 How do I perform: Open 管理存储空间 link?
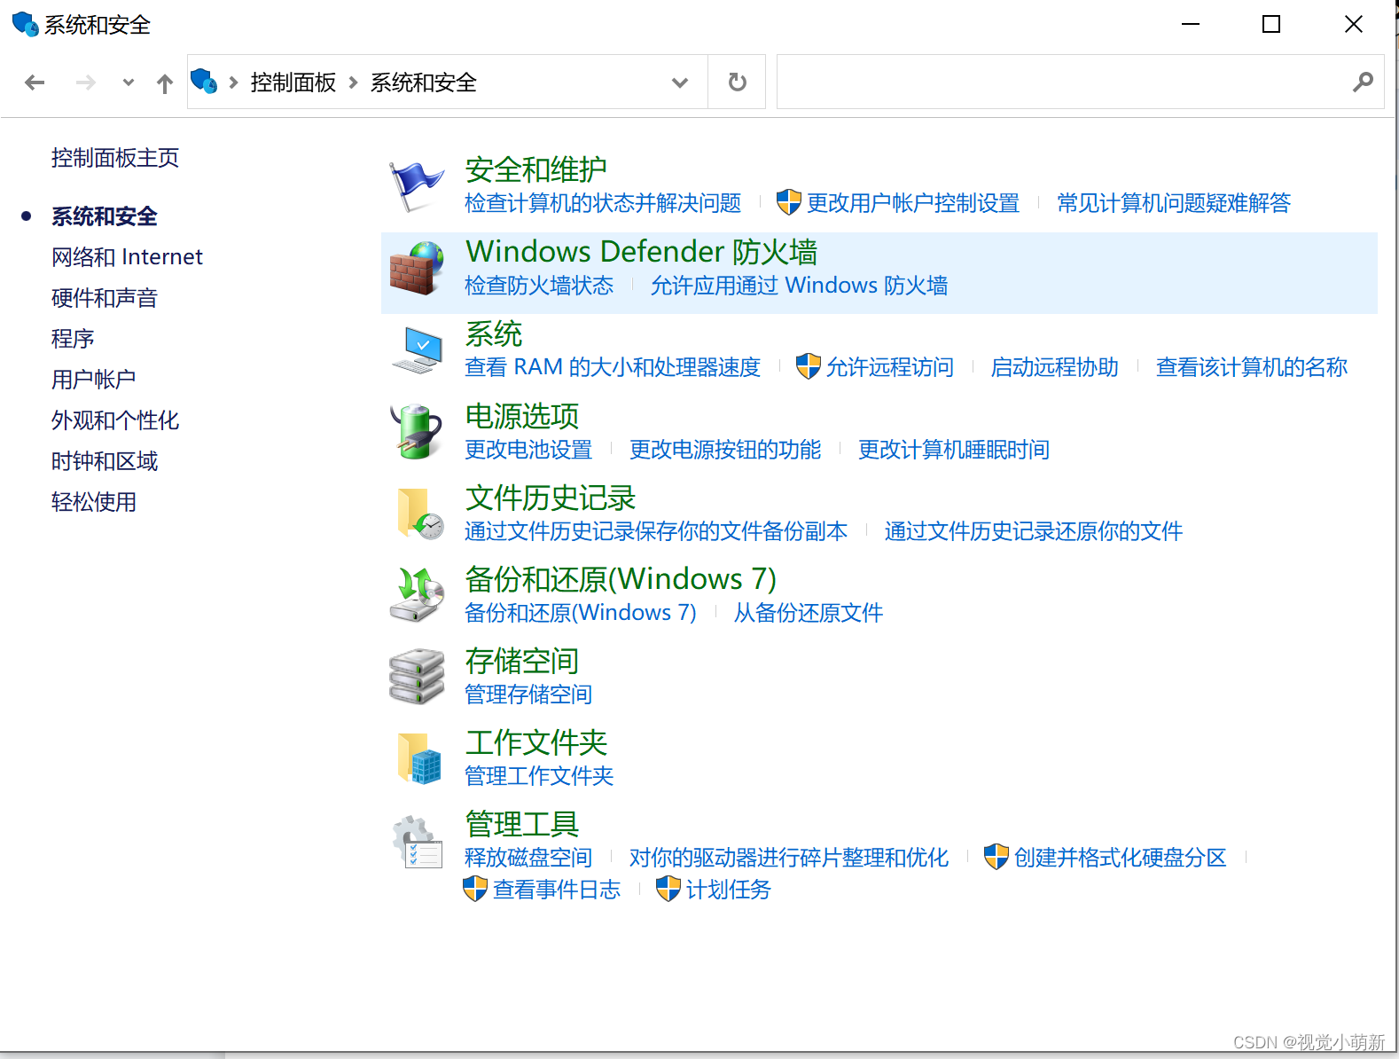[528, 694]
